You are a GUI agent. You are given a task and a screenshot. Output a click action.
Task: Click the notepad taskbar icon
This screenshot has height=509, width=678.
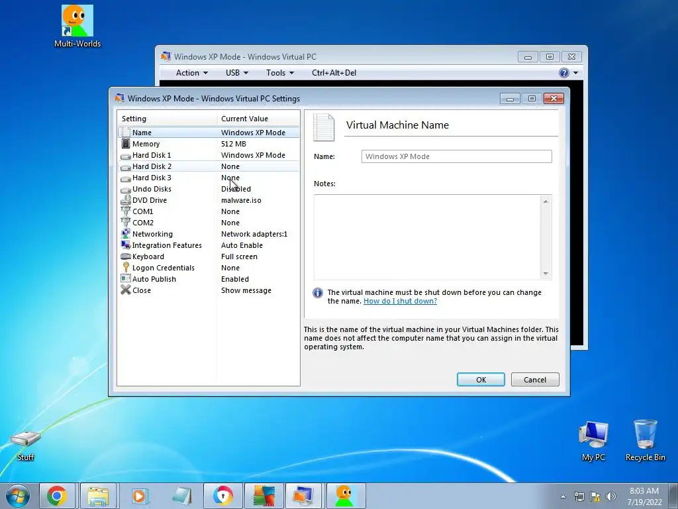pos(181,496)
